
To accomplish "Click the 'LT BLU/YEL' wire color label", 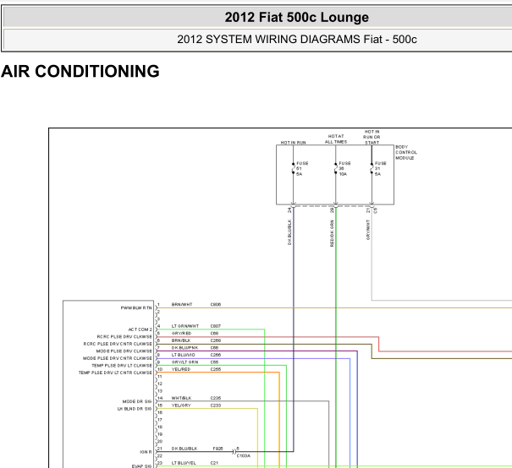I will [184, 463].
